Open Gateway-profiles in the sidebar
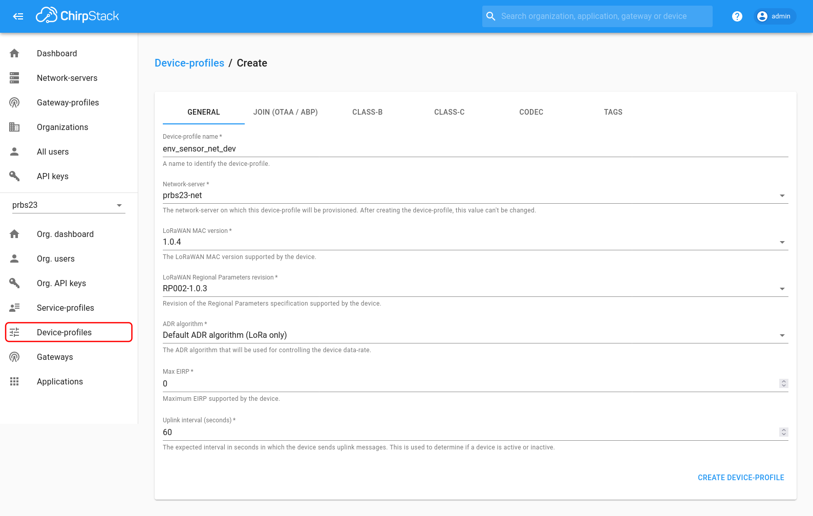This screenshot has height=516, width=813. tap(69, 102)
